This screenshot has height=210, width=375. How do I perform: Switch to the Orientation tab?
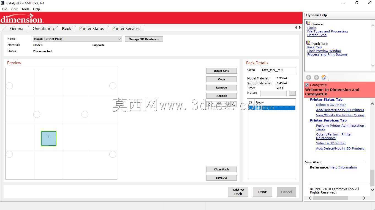tap(43, 29)
